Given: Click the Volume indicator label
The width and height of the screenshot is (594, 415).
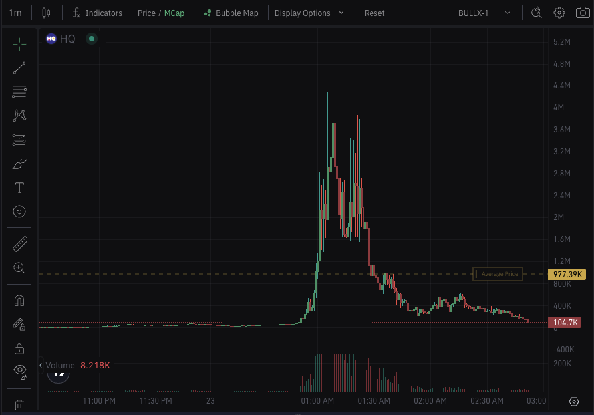Looking at the screenshot, I should tap(61, 365).
